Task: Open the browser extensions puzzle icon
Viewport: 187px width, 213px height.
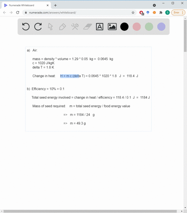Action: (161, 13)
